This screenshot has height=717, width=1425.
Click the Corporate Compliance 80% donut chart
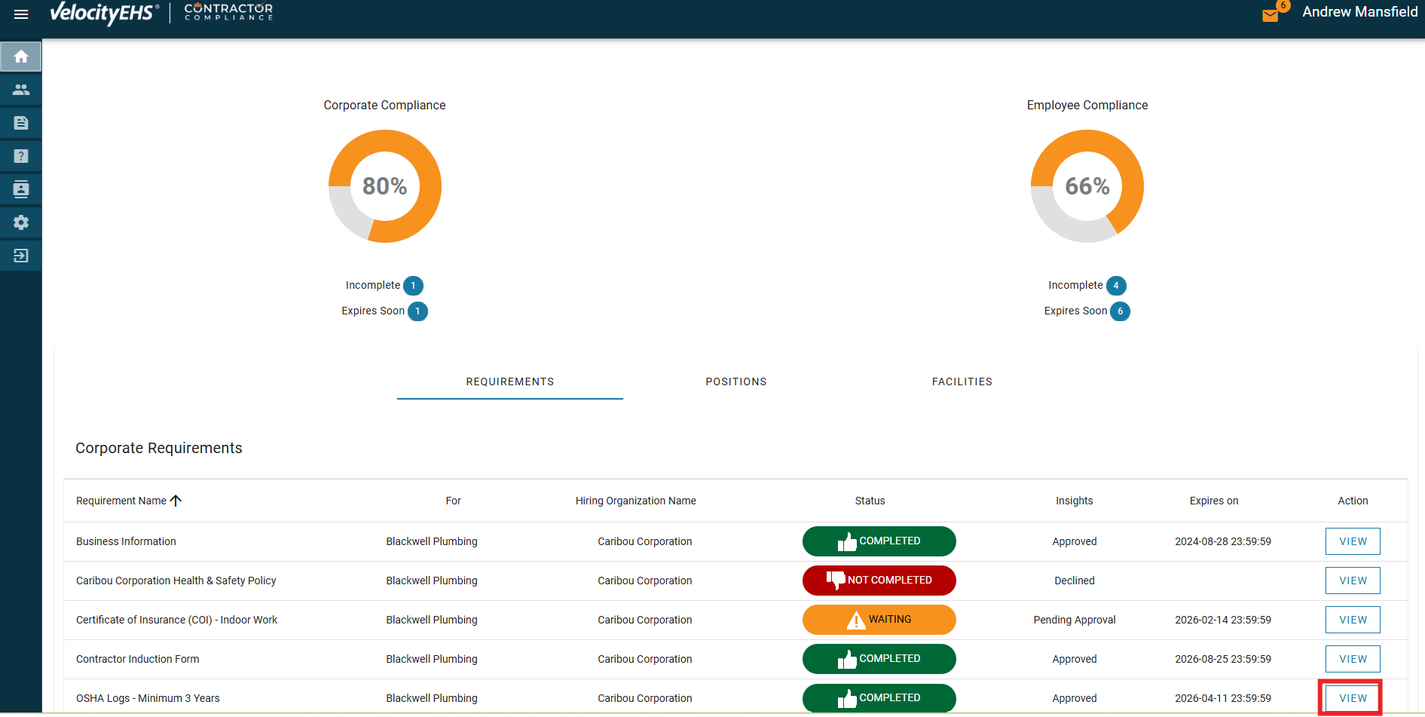(384, 186)
